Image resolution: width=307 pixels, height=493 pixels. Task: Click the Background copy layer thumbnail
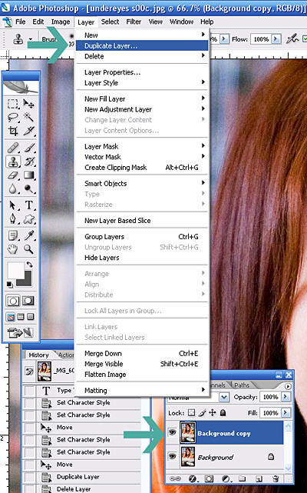(188, 433)
